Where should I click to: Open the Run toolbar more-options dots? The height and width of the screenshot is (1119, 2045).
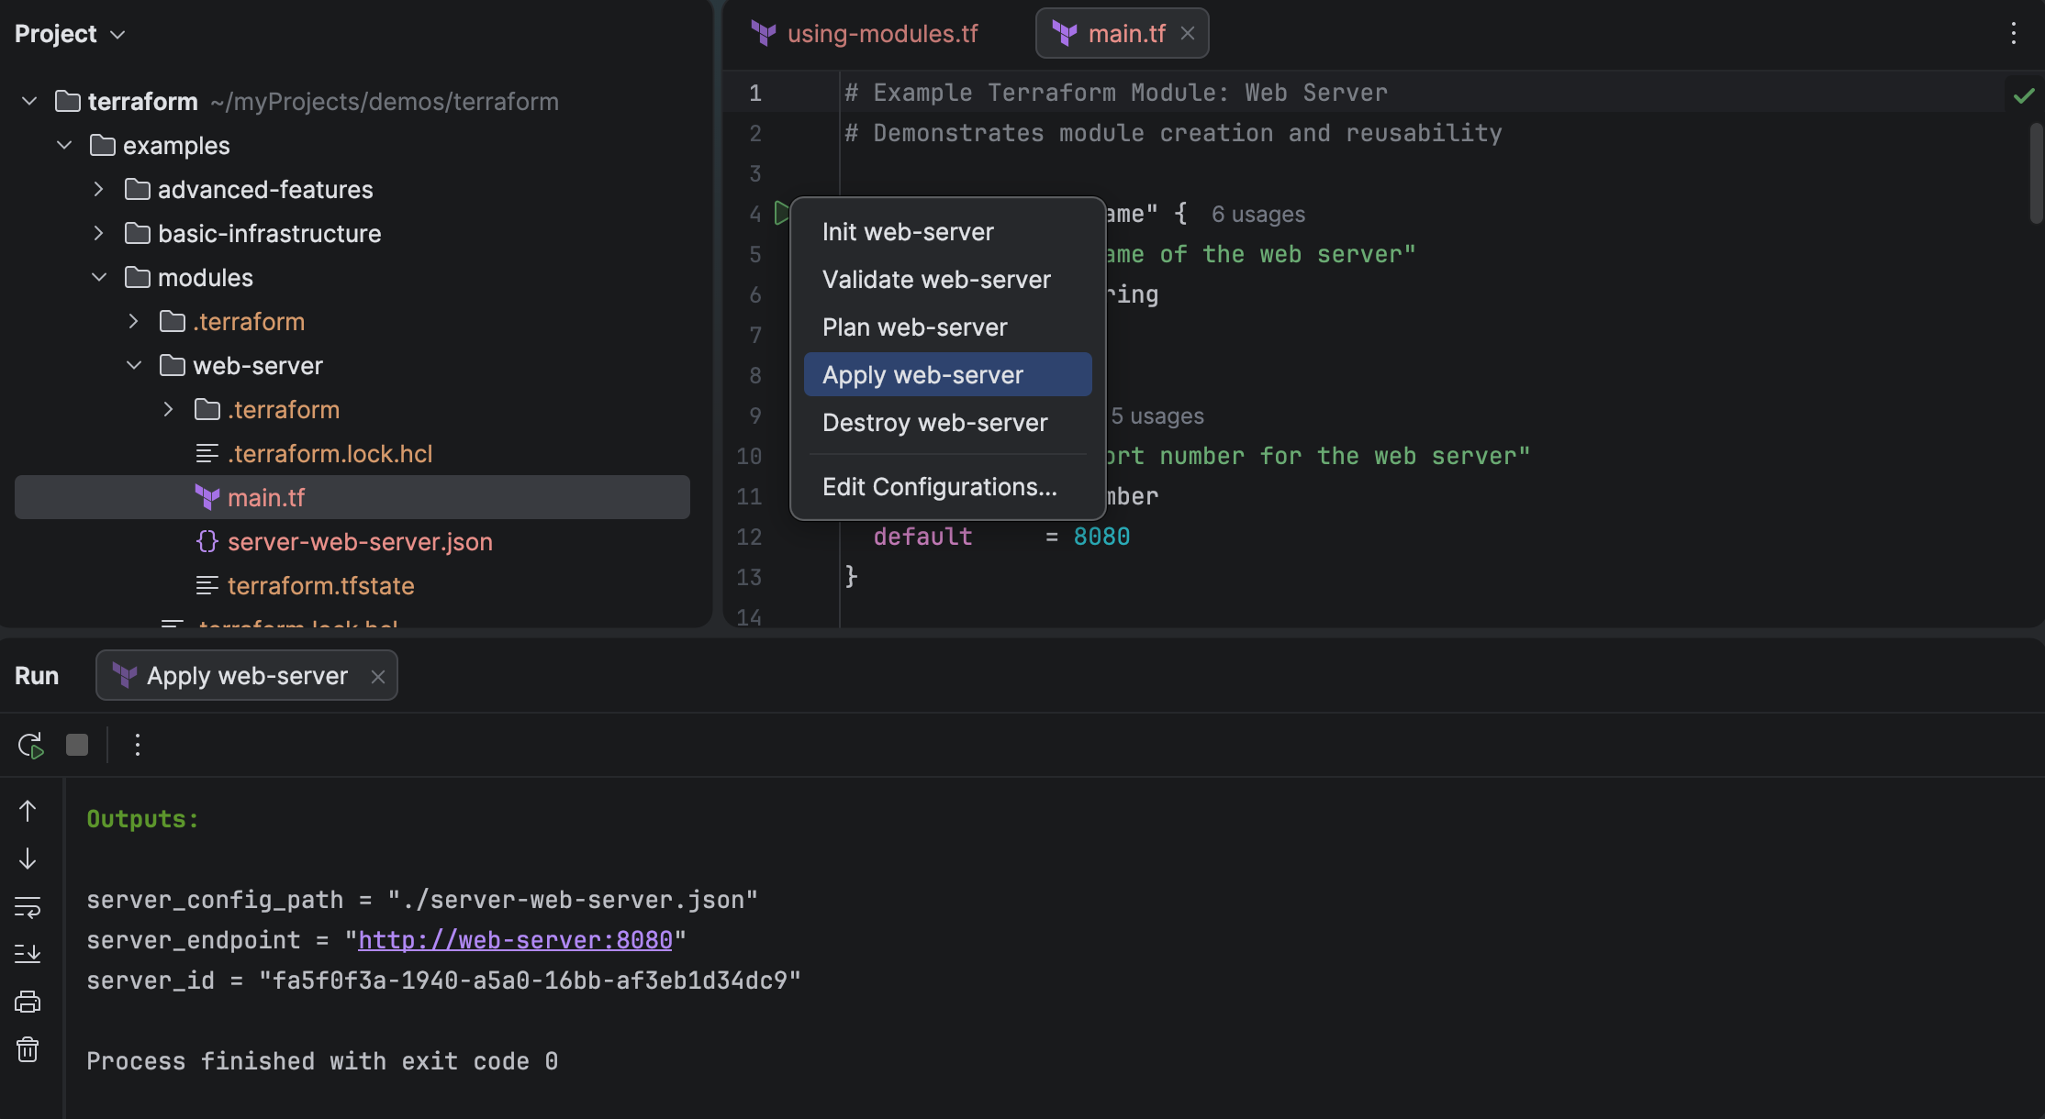pos(138,745)
